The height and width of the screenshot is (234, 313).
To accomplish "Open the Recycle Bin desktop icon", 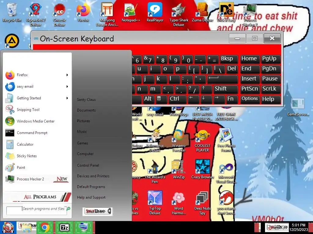I will (x=12, y=13).
